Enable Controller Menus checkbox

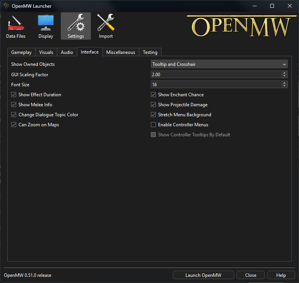(153, 125)
